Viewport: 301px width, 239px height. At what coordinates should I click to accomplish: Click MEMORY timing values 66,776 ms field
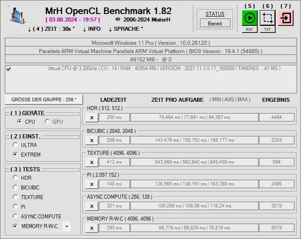pos(194,228)
